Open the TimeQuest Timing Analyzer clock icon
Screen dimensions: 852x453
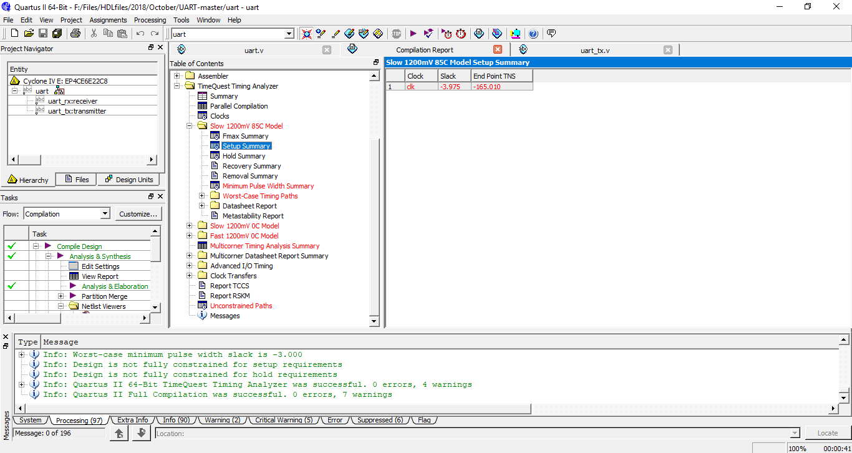[461, 34]
